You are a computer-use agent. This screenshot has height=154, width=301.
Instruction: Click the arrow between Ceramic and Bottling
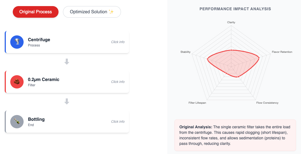coord(67,102)
